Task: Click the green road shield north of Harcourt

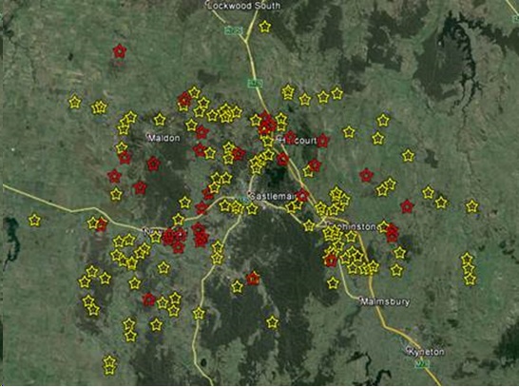Action: pos(255,84)
